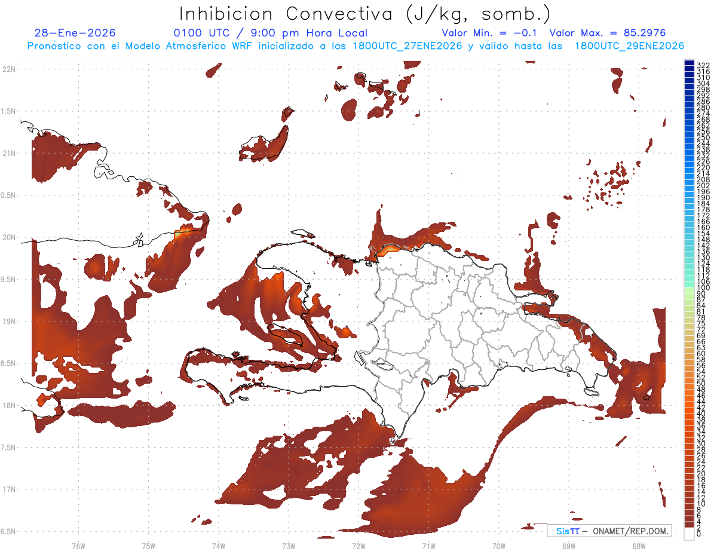Click the "22N" latitude label

pyautogui.click(x=9, y=69)
